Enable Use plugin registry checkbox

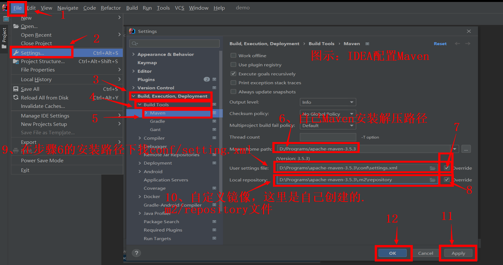tap(233, 64)
